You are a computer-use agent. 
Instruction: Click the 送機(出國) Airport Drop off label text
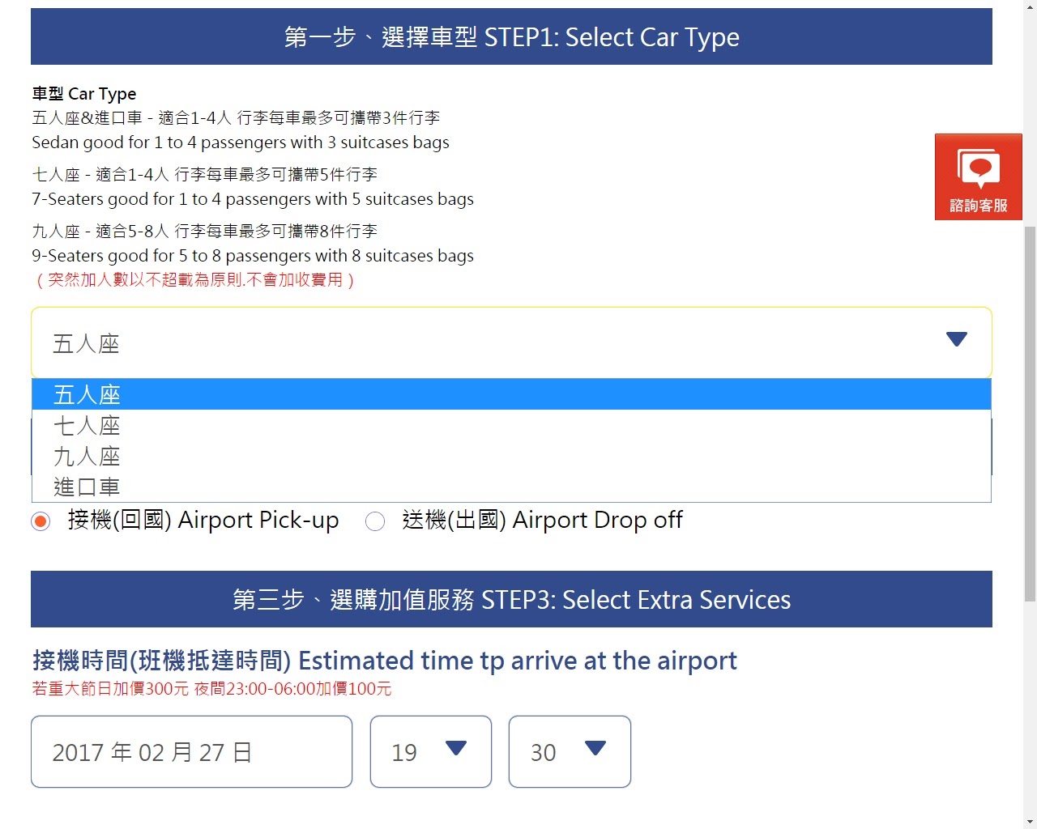542,520
